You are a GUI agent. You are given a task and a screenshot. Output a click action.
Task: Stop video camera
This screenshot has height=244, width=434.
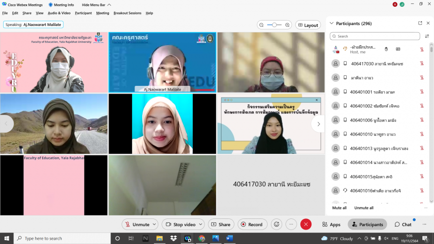click(180, 224)
